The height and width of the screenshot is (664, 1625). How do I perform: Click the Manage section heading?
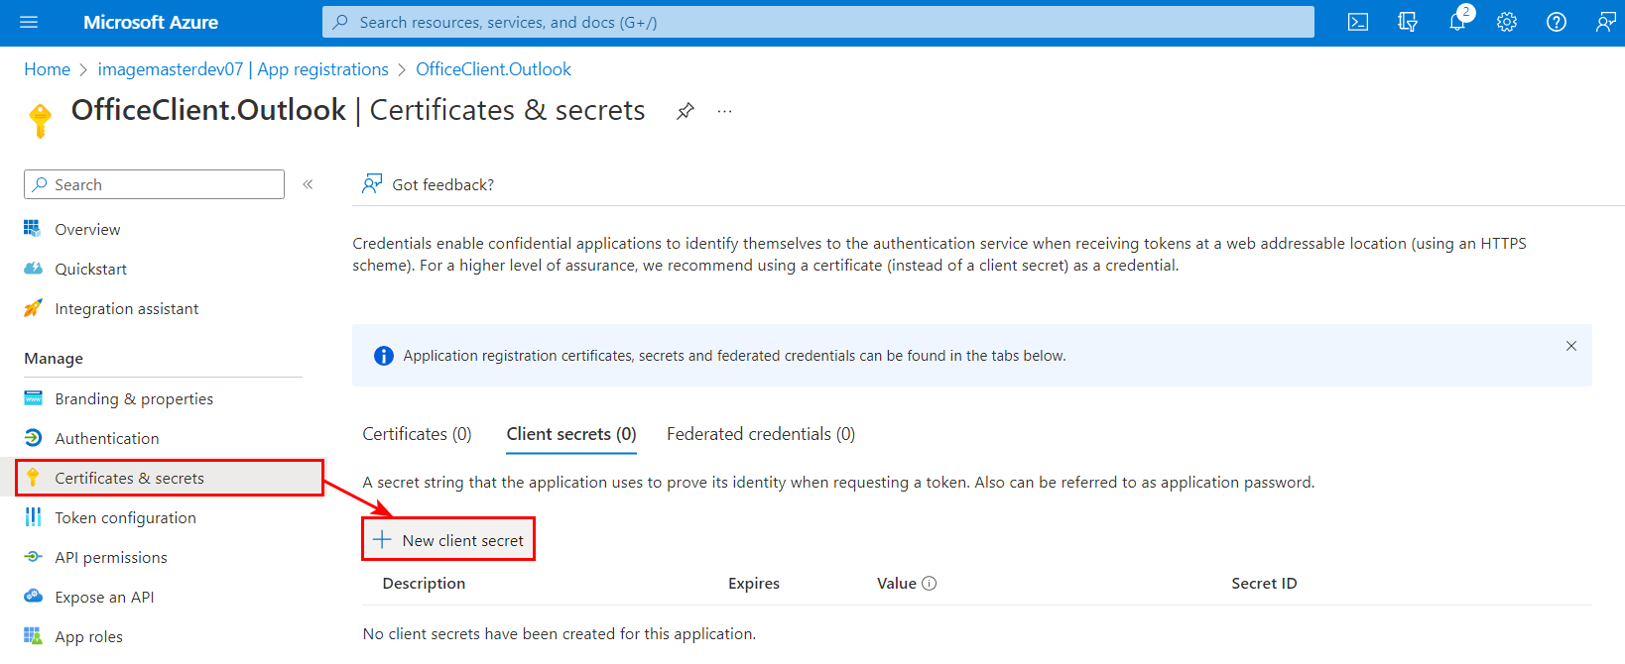pyautogui.click(x=54, y=359)
